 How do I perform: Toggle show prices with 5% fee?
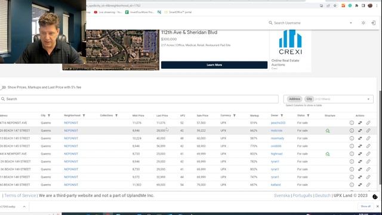pos(3,87)
